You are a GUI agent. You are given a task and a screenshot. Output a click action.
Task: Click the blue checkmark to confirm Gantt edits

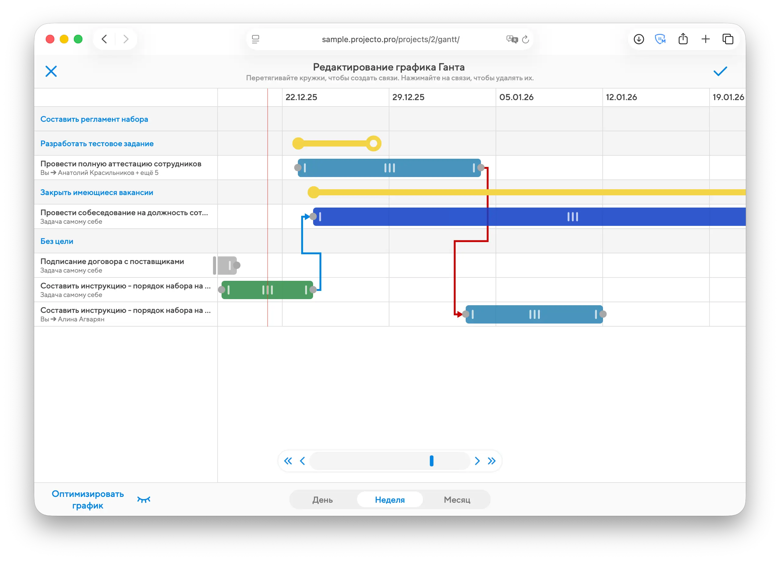pyautogui.click(x=720, y=71)
